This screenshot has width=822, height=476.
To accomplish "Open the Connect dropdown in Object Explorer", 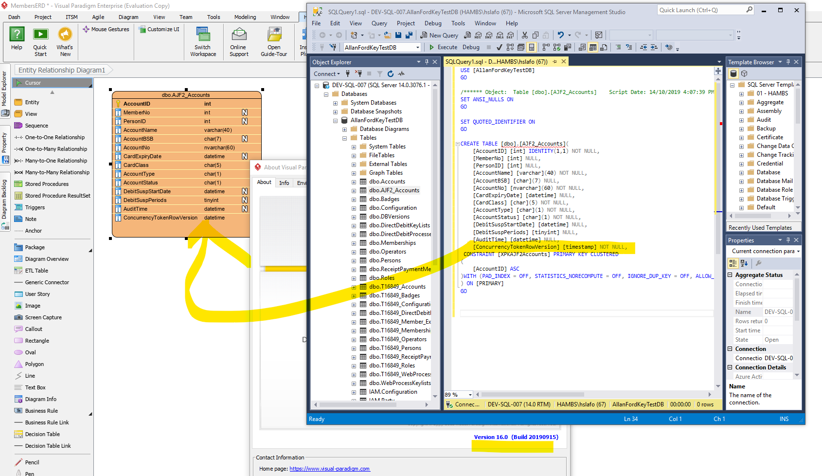I will [x=327, y=74].
